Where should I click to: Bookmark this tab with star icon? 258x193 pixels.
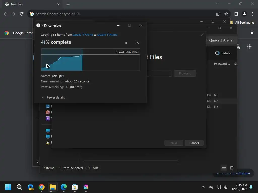(226, 14)
